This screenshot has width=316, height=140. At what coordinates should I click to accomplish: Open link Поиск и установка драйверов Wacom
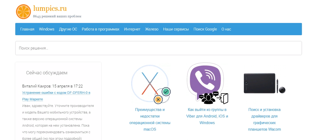[x=264, y=119]
